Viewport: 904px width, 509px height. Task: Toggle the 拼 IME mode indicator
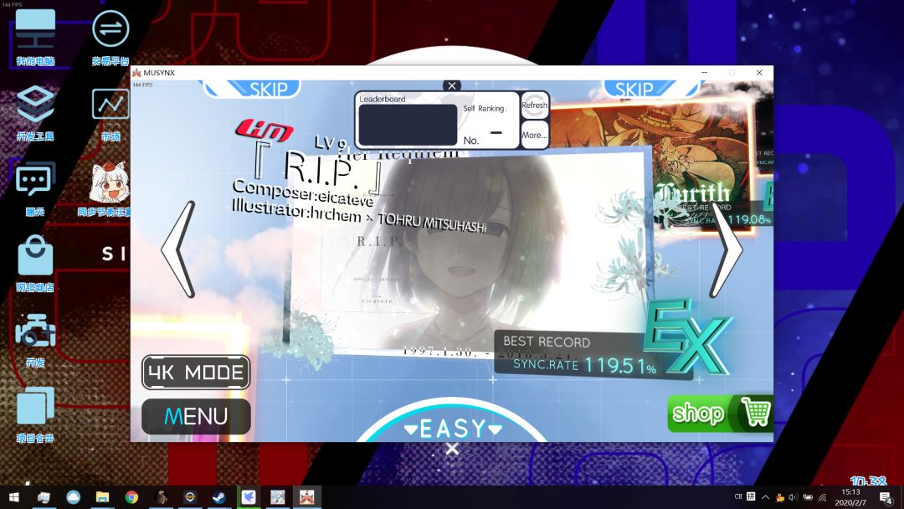point(751,496)
